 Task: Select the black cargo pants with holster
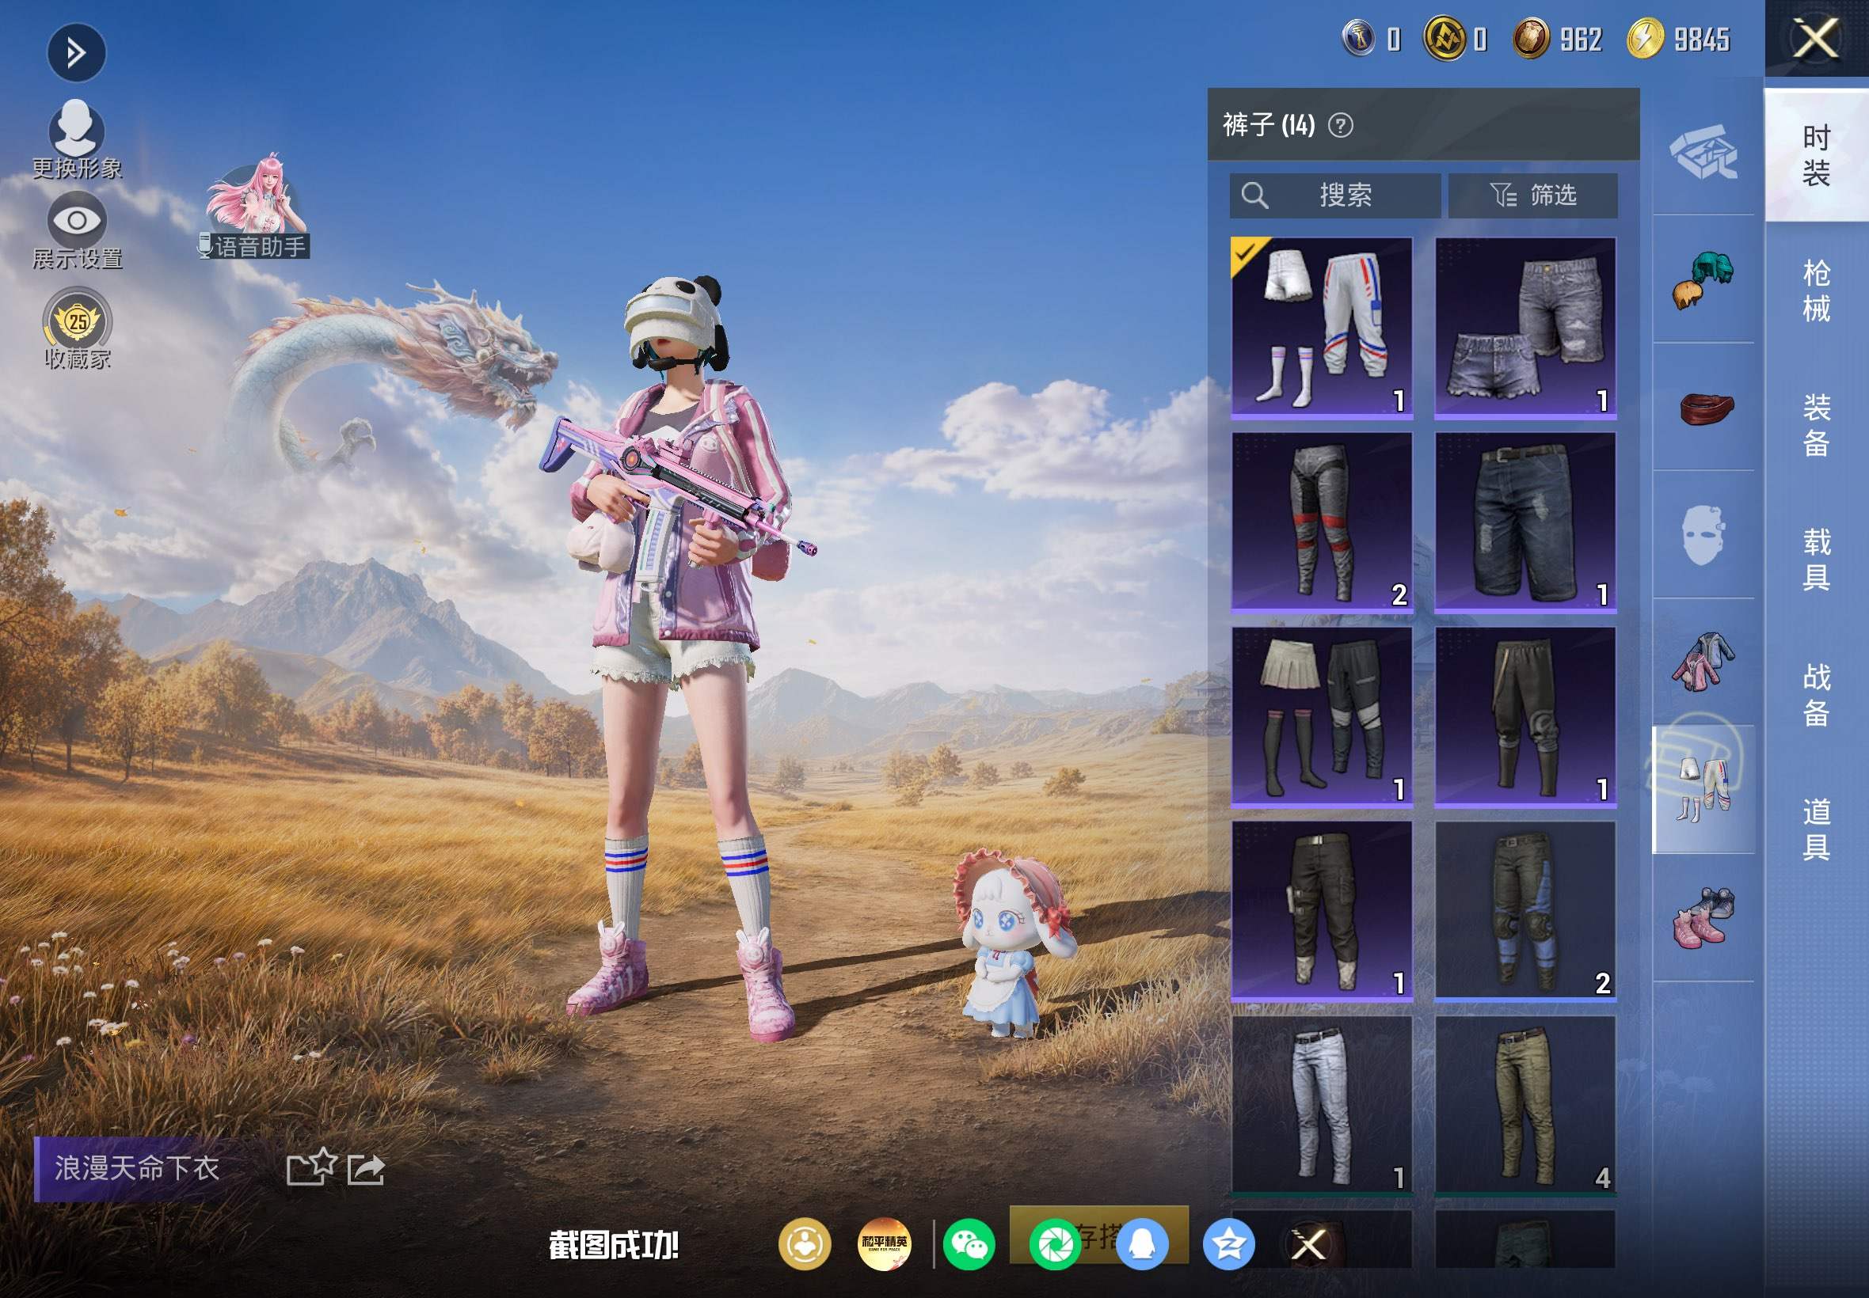coord(1323,911)
